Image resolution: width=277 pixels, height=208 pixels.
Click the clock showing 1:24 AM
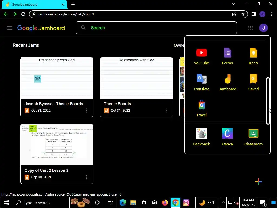tap(248, 203)
